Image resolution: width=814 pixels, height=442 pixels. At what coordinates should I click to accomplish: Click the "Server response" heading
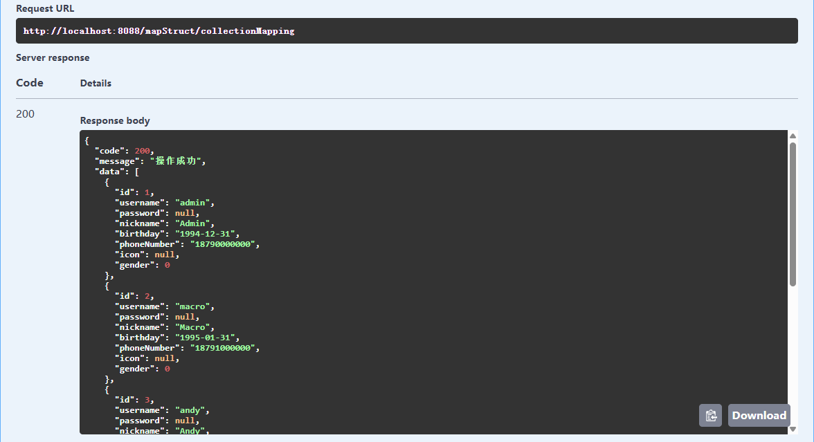[x=53, y=57]
